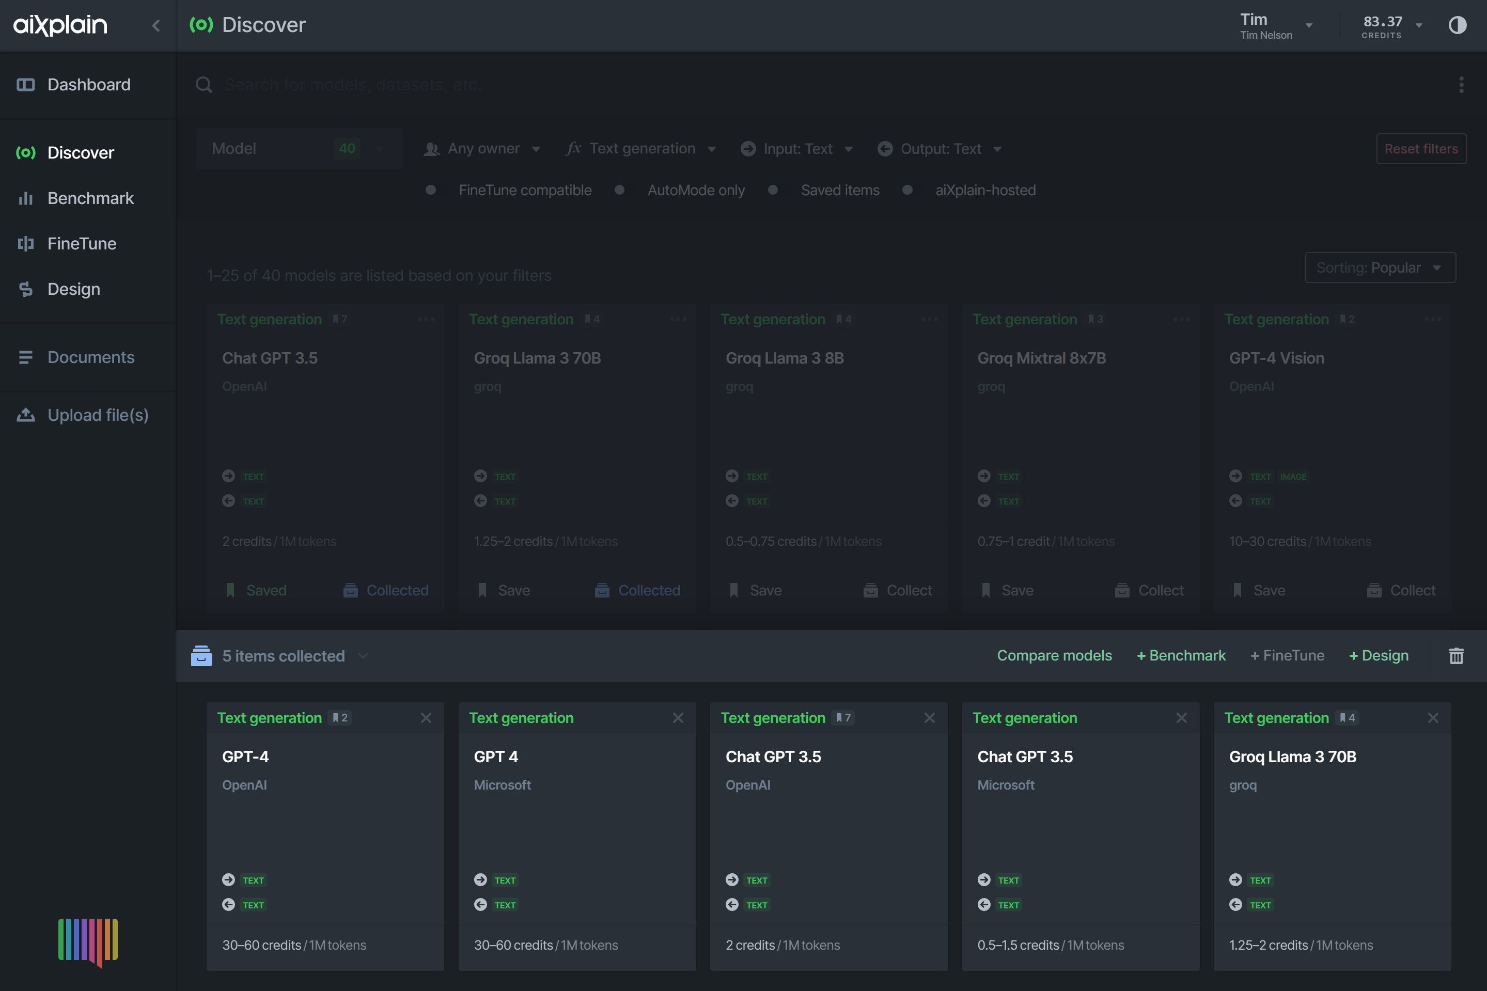The image size is (1487, 991).
Task: Click the collect box icon on GPT-4 Vision card
Action: click(x=1374, y=590)
